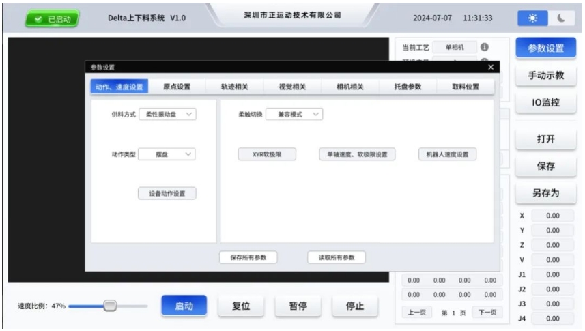Screen dimensions: 585x331
Task: Go to the previous page with 上一页
Action: [417, 313]
